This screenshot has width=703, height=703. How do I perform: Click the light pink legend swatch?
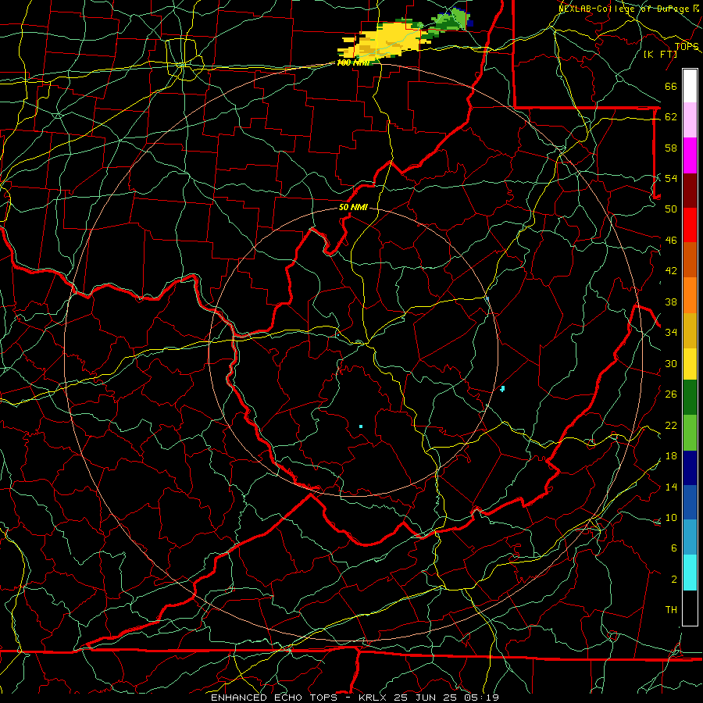[x=690, y=120]
